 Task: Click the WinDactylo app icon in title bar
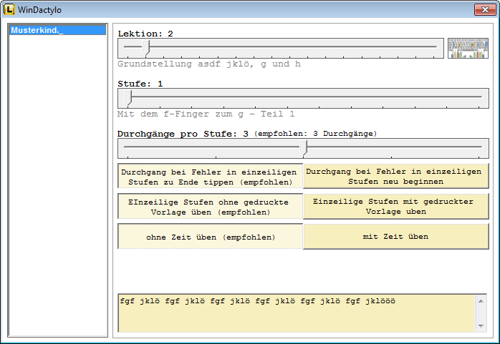click(x=10, y=10)
